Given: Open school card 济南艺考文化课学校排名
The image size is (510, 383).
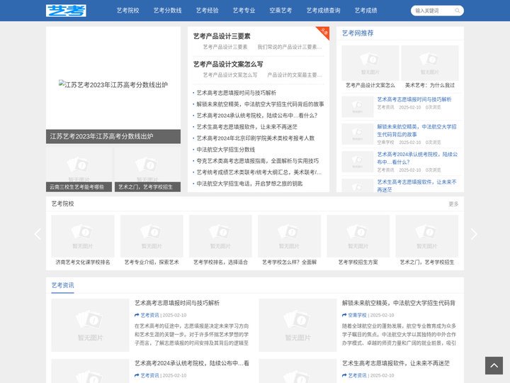Looking at the screenshot, I should coord(83,240).
